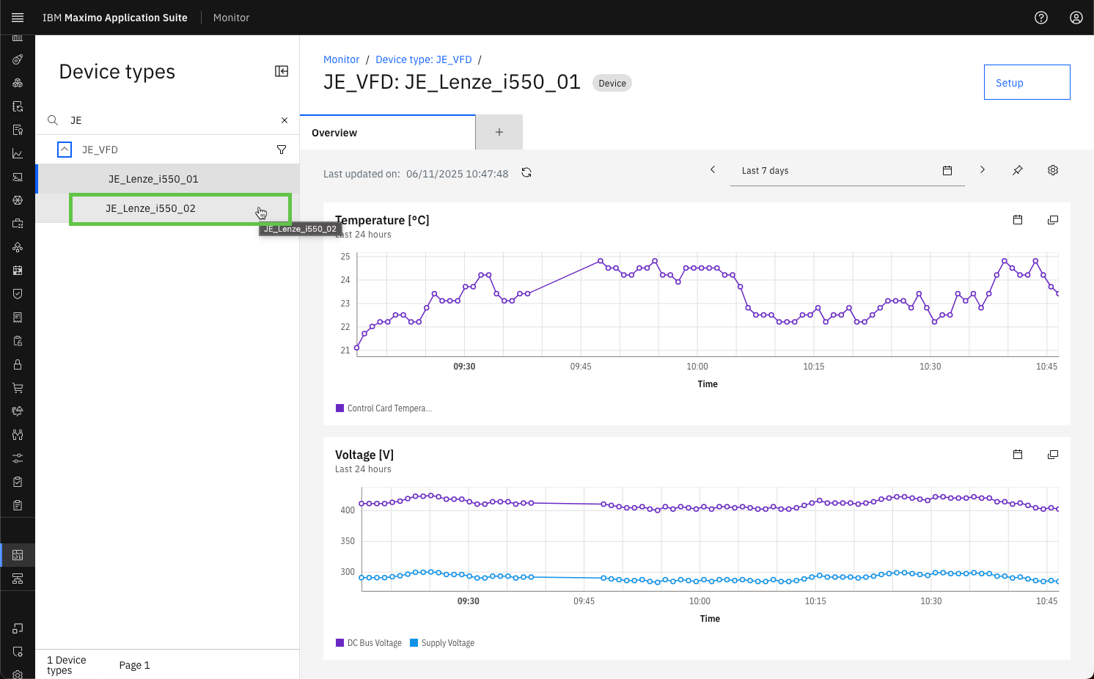Click the '1 Device types' count text
1094x679 pixels.
[67, 665]
